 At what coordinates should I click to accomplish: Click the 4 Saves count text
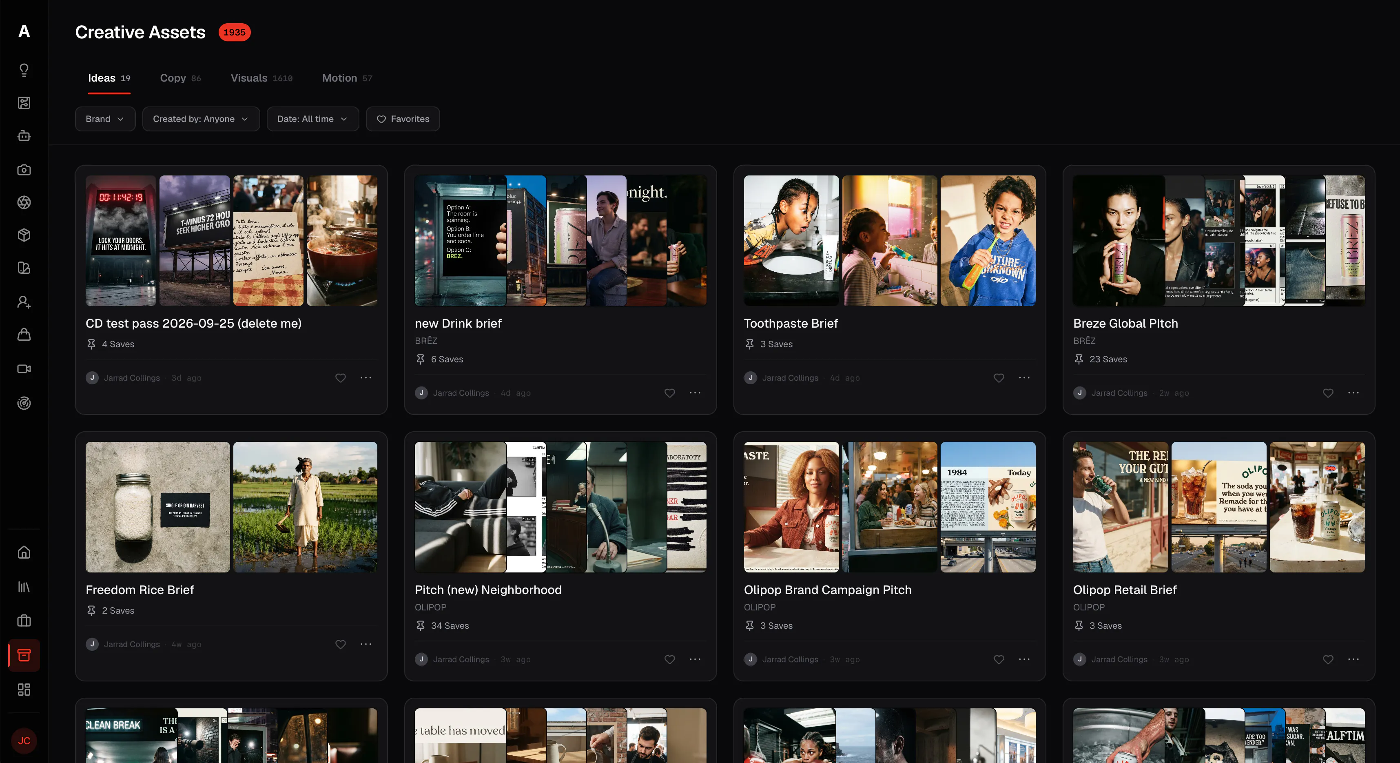coord(118,344)
